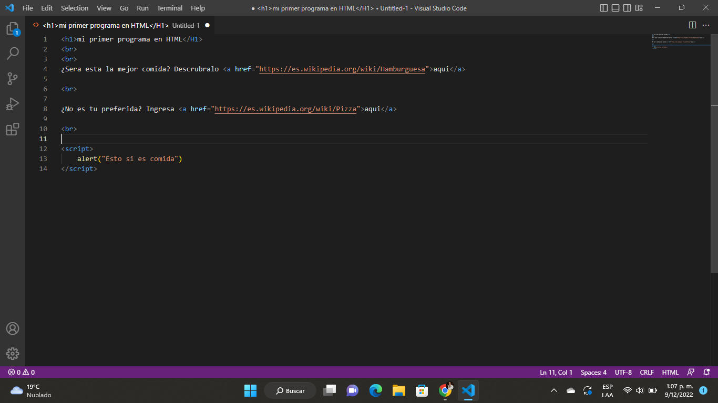Show hidden system tray icons
Screen dimensions: 718x403
tap(553, 390)
